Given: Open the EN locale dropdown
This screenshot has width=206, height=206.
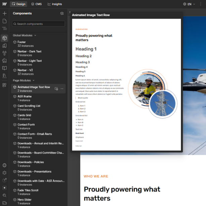Looking at the screenshot, I should (189, 4).
